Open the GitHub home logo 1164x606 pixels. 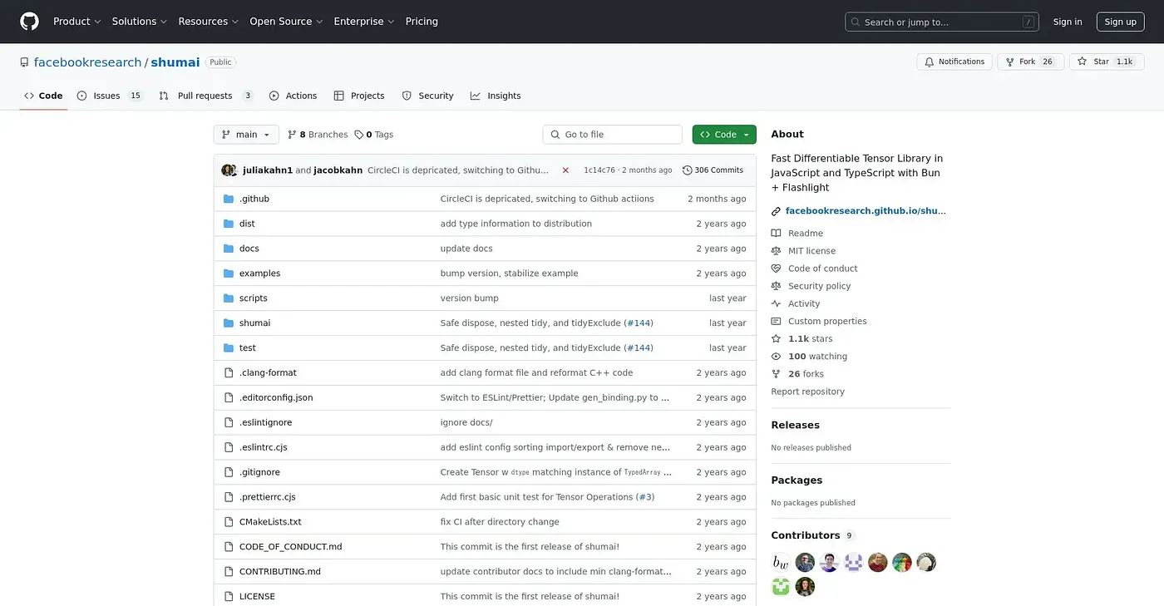point(29,22)
